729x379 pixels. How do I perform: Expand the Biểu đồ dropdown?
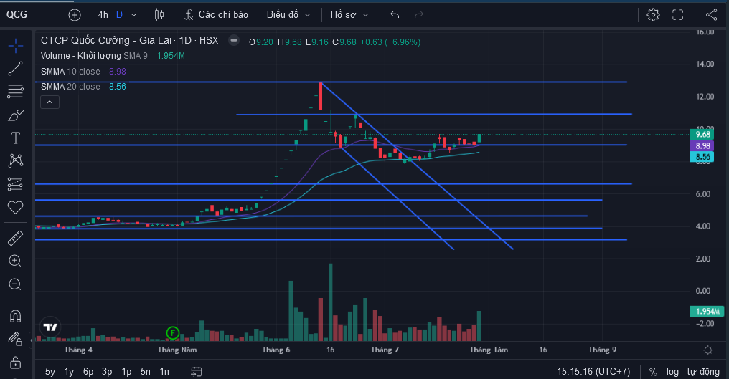click(288, 15)
